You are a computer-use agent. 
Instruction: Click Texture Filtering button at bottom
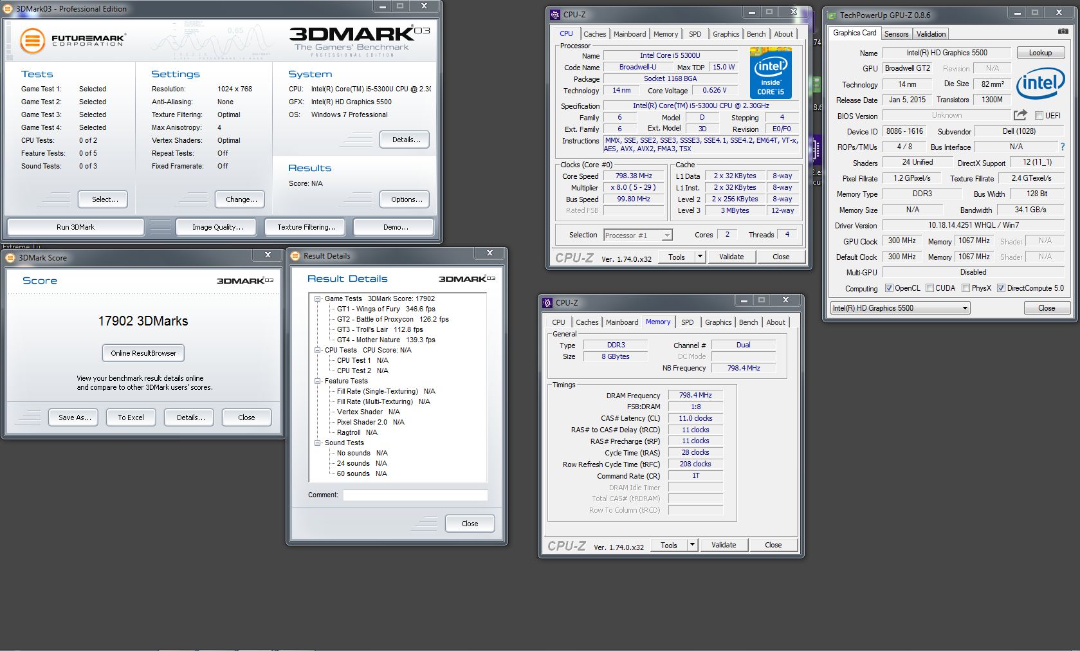[306, 227]
